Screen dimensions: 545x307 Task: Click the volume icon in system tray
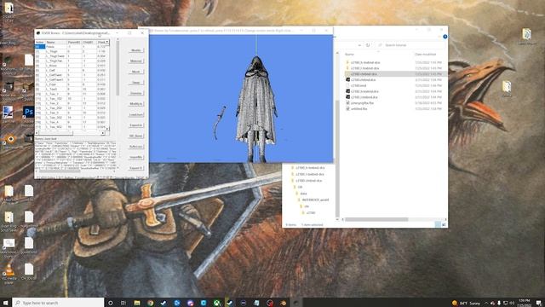512,304
